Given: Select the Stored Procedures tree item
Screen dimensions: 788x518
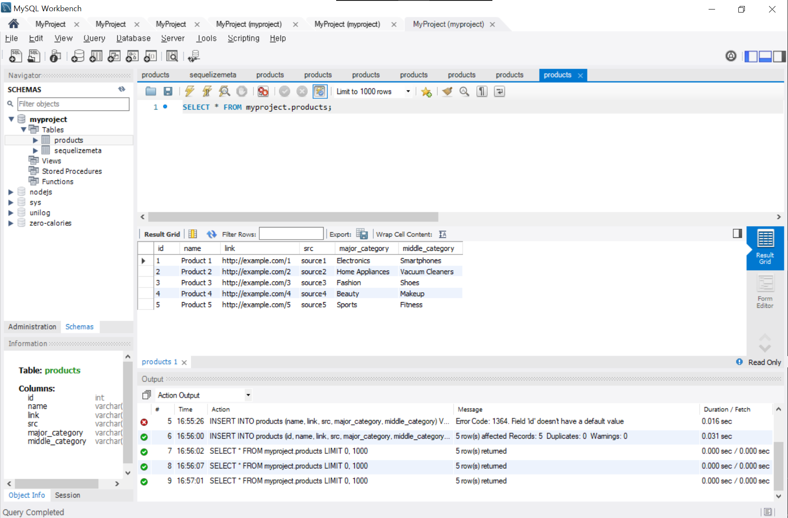Looking at the screenshot, I should [72, 171].
